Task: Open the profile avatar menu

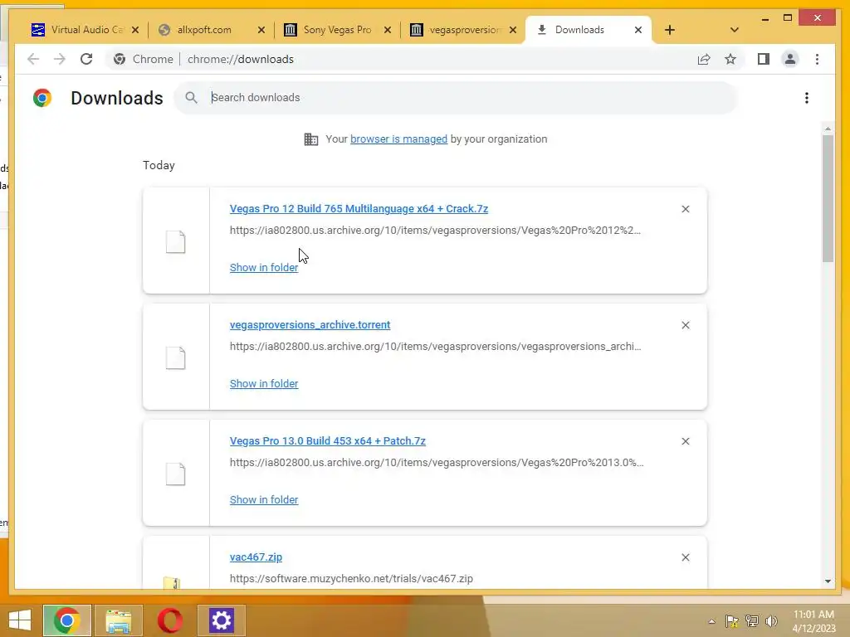Action: click(x=790, y=59)
